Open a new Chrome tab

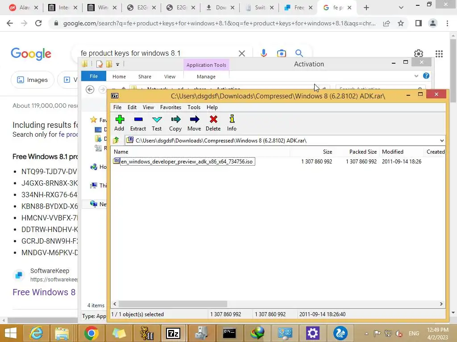coord(366,8)
